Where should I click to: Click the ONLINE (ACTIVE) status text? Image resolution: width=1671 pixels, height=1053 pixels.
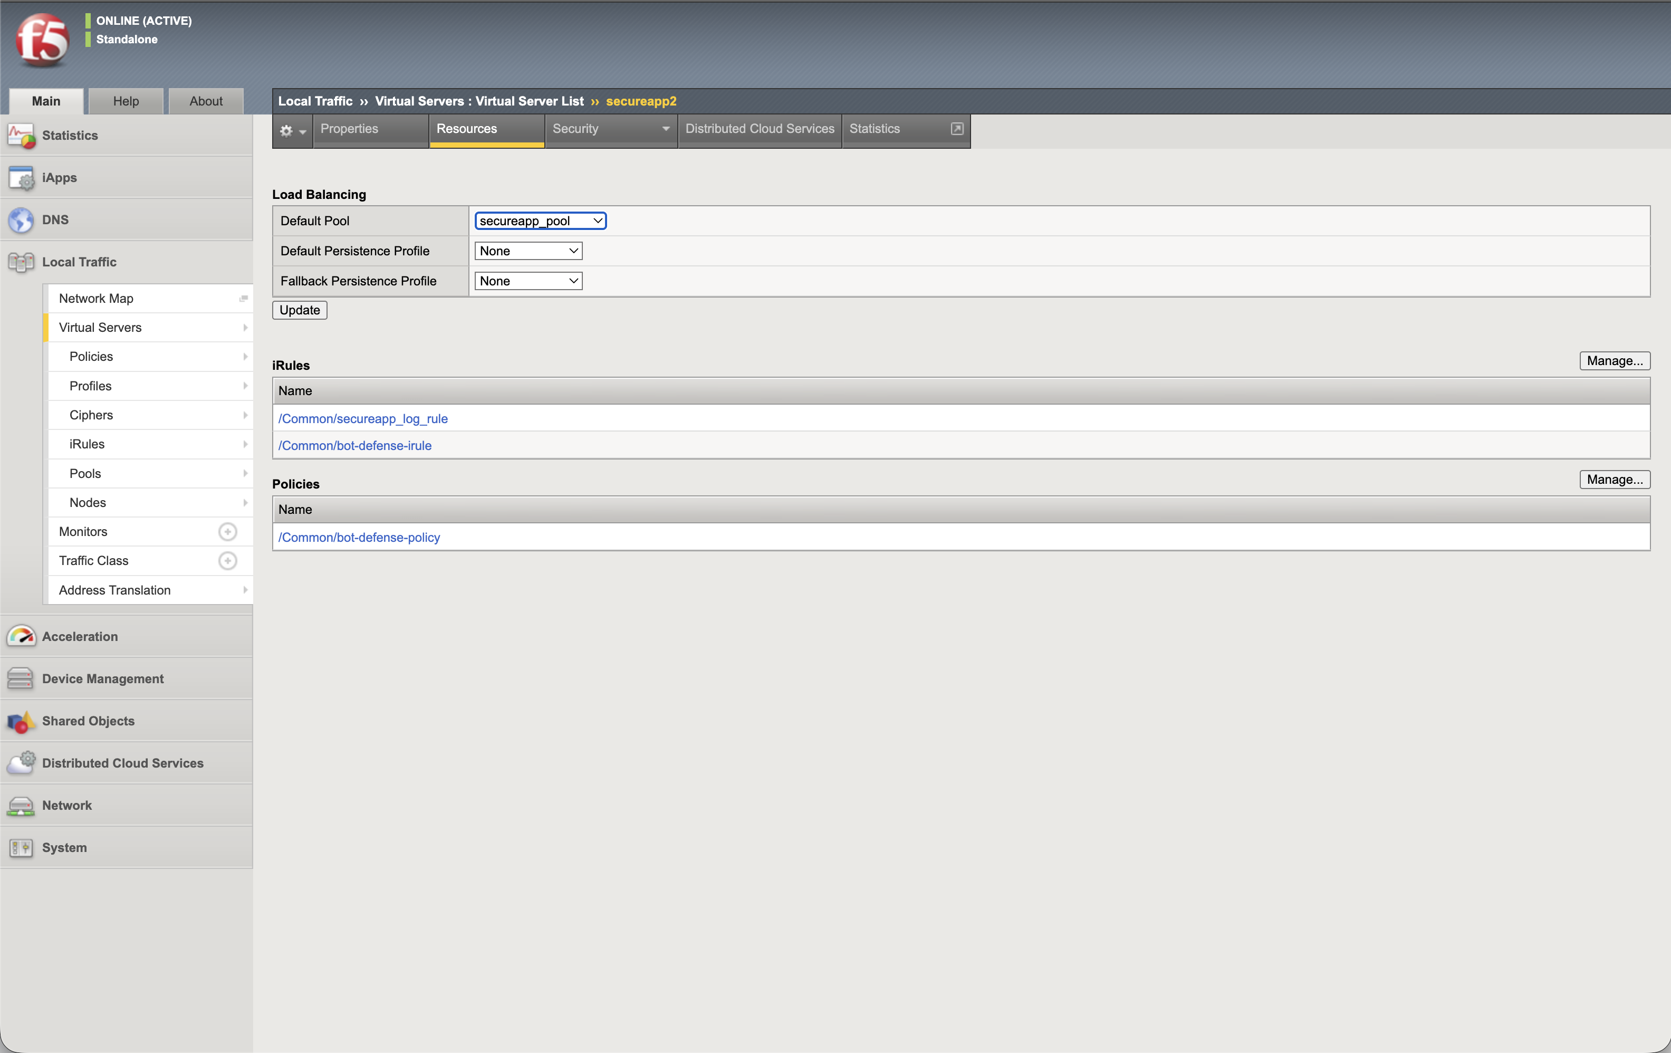click(x=145, y=21)
